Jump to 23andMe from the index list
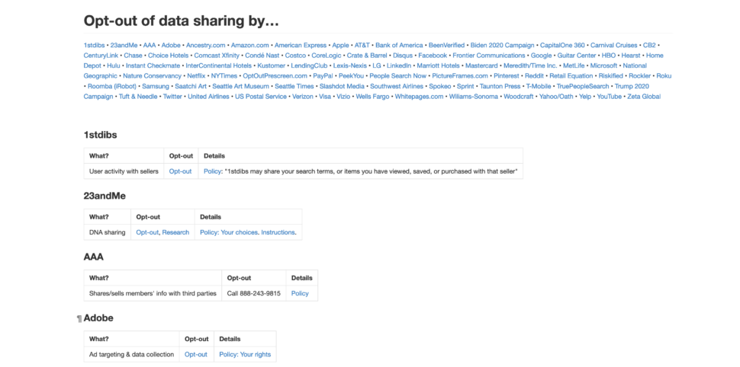740x367 pixels. [x=124, y=45]
